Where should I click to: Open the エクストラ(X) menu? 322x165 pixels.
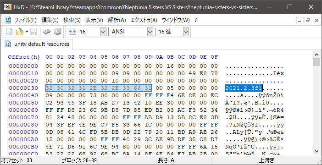(x=144, y=20)
